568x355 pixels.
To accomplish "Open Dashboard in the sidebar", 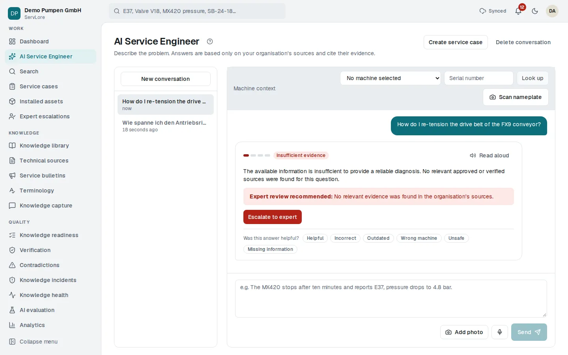I will tap(50, 41).
